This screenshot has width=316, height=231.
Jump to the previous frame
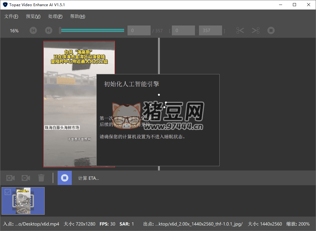click(x=33, y=30)
